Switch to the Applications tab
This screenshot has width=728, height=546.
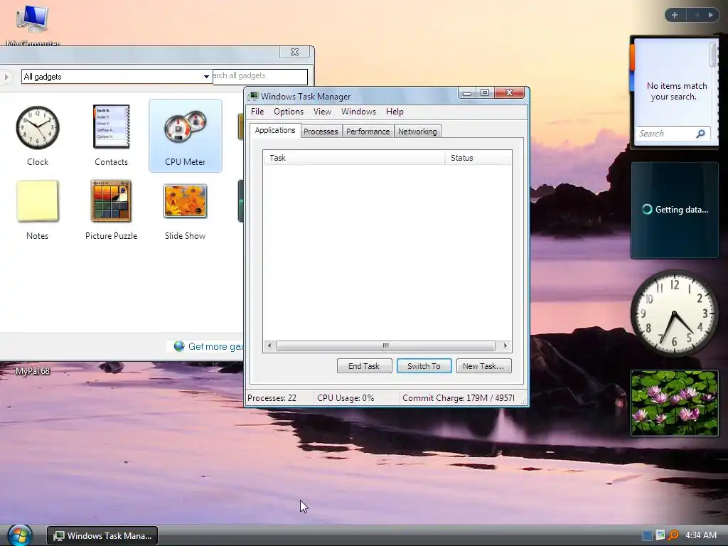(x=275, y=131)
